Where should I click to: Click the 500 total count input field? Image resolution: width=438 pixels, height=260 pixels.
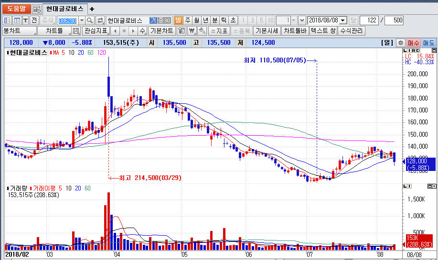point(394,20)
